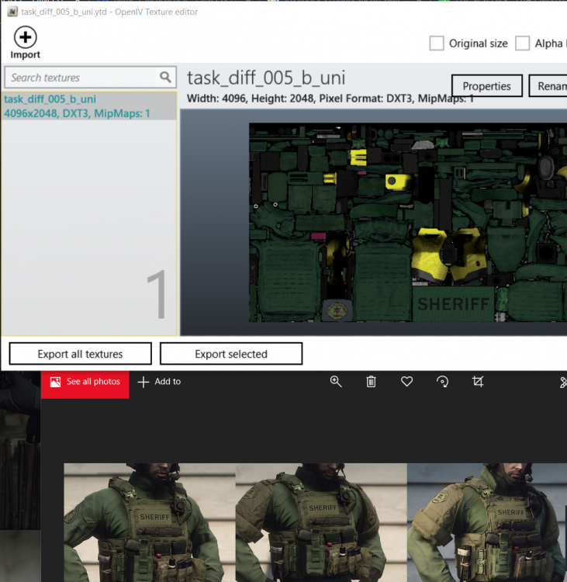Toggle the Alpha checkbox

pos(522,43)
